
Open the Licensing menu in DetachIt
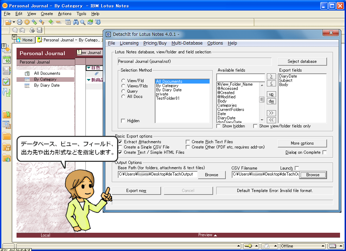pos(129,43)
